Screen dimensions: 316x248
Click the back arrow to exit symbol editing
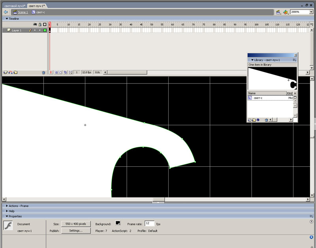coord(6,12)
